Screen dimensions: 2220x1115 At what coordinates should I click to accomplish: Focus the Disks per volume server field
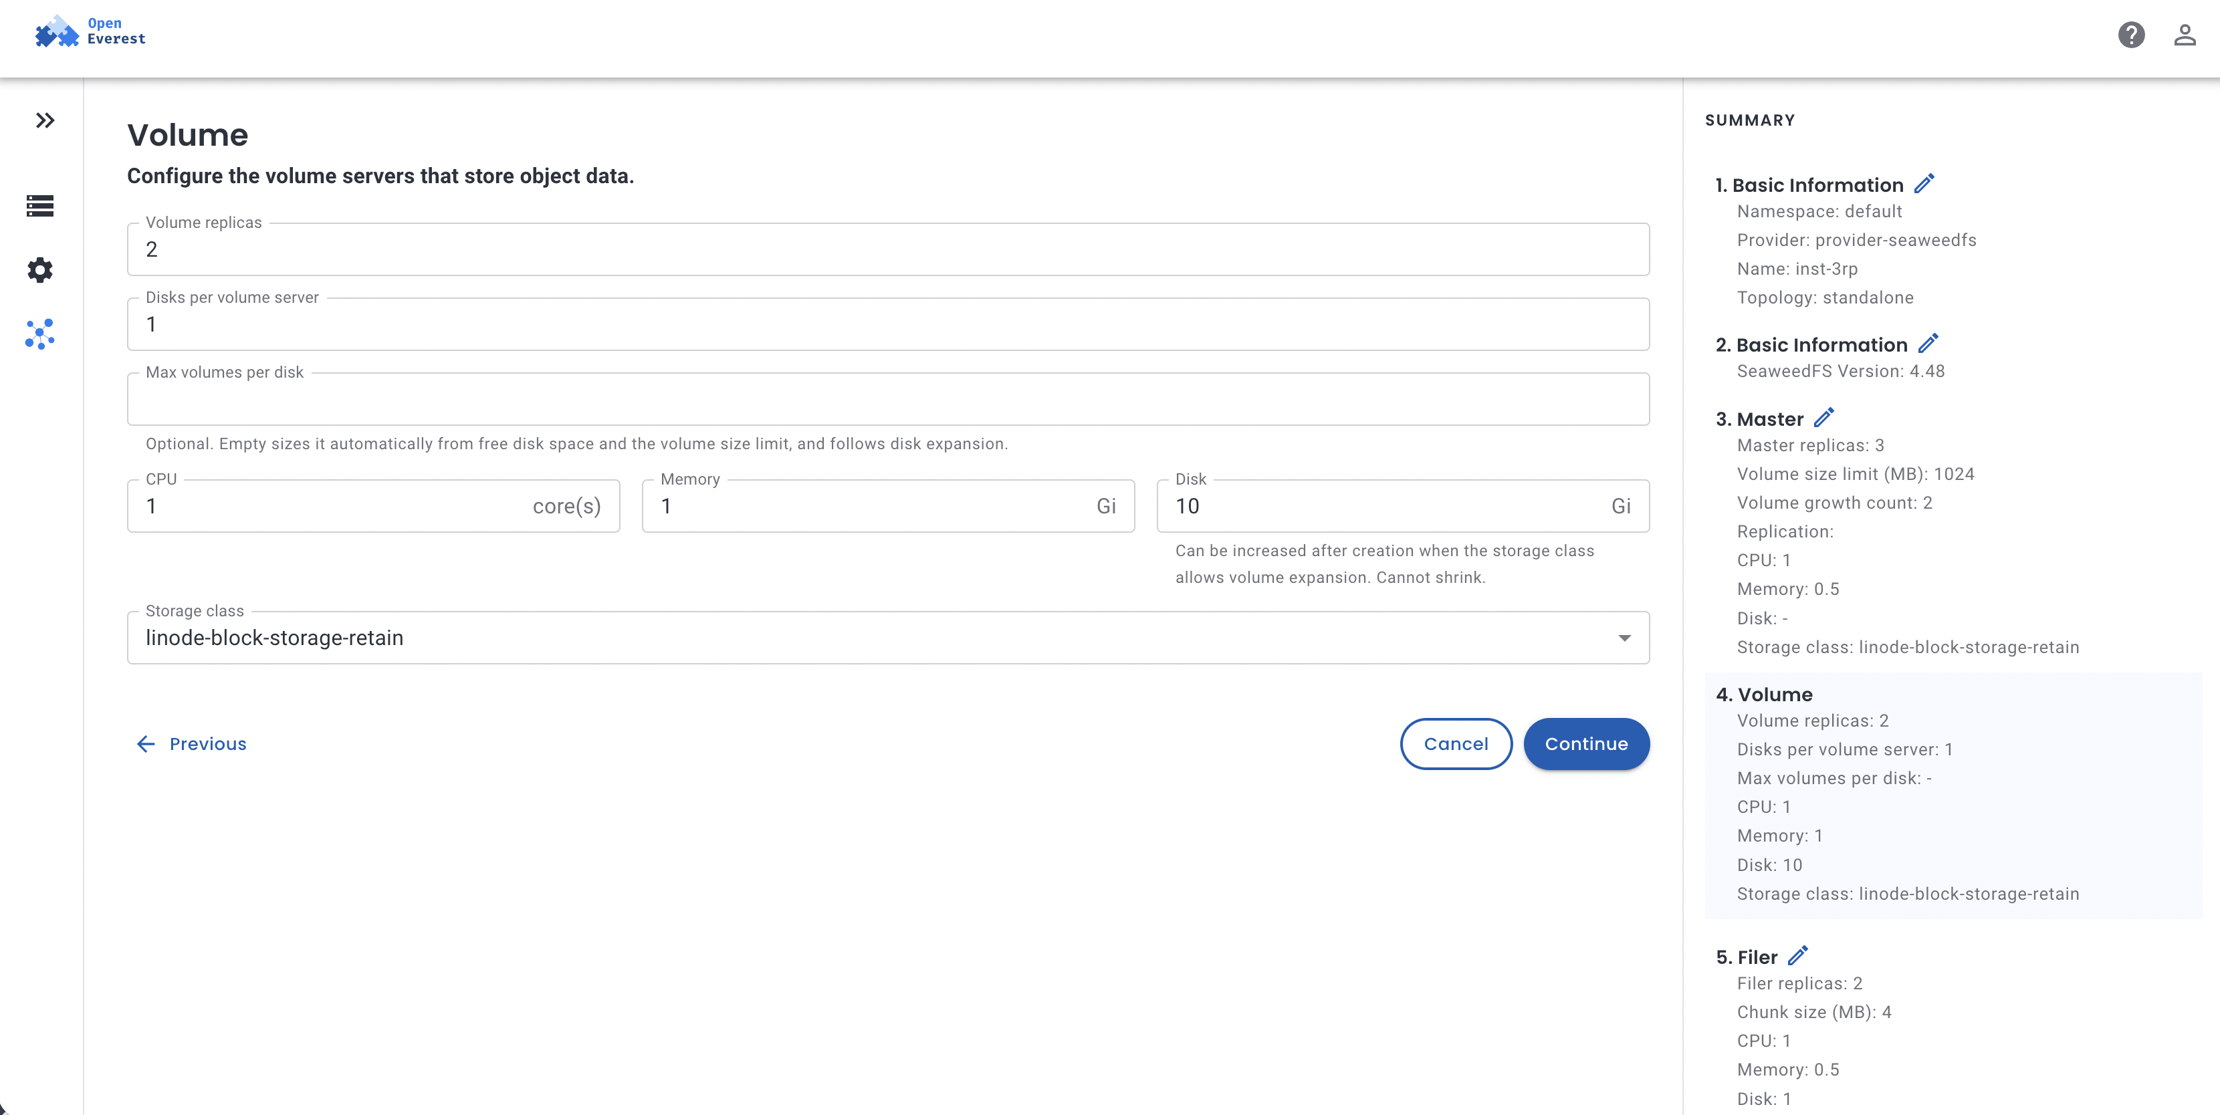[887, 325]
